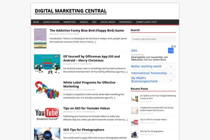
Task: Open the WORDPRESS menu item
Action: tap(126, 22)
